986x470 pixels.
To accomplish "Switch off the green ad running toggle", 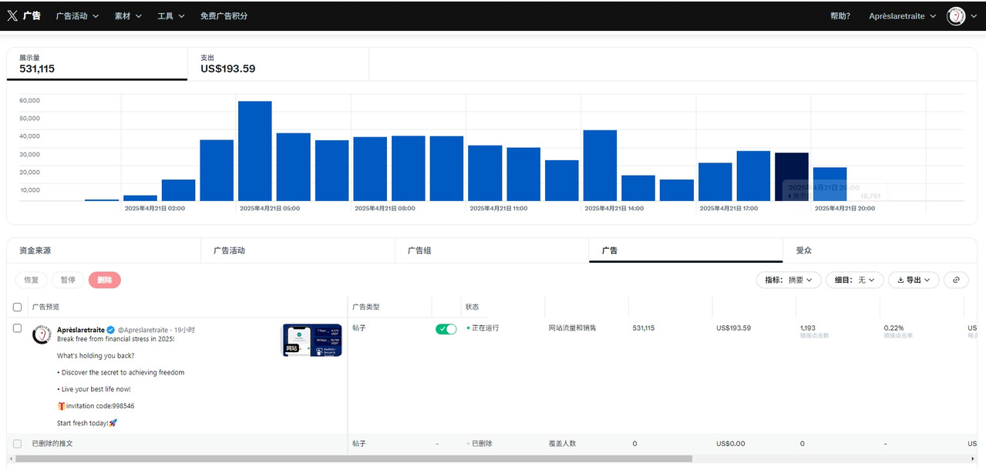I will tap(446, 329).
